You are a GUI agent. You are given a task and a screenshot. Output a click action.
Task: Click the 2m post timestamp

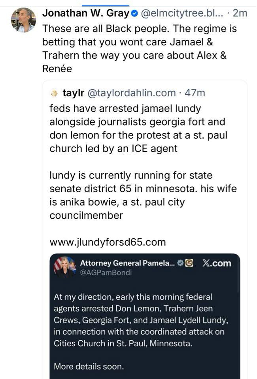[240, 13]
